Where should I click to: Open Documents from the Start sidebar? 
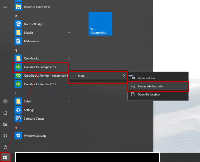(5, 113)
